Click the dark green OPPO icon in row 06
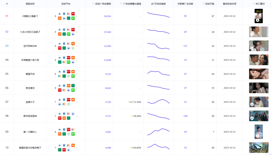Screen dimensions: 272x155 tap(73, 86)
